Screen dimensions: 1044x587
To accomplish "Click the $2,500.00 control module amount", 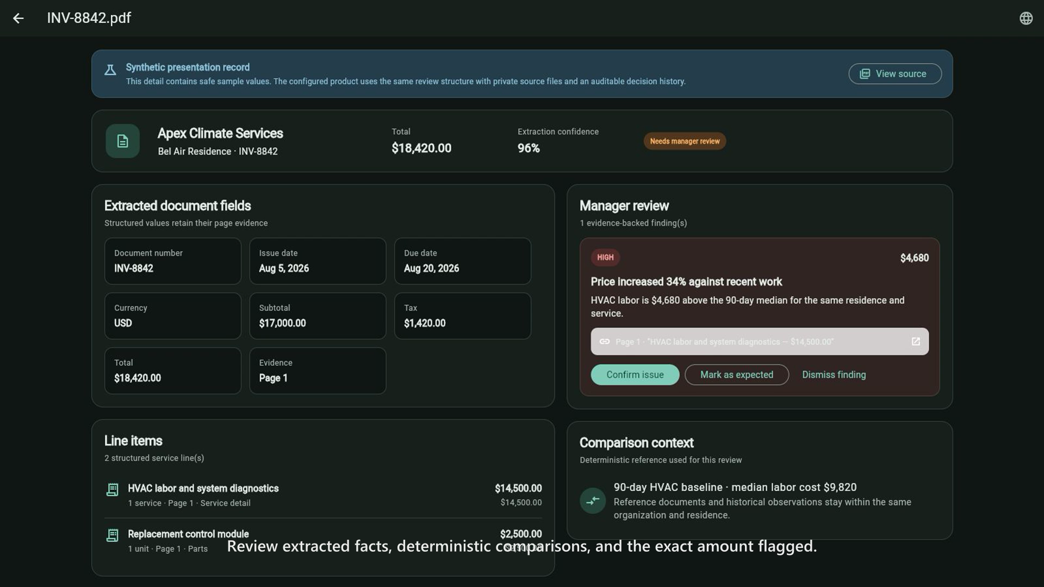I will 520,534.
